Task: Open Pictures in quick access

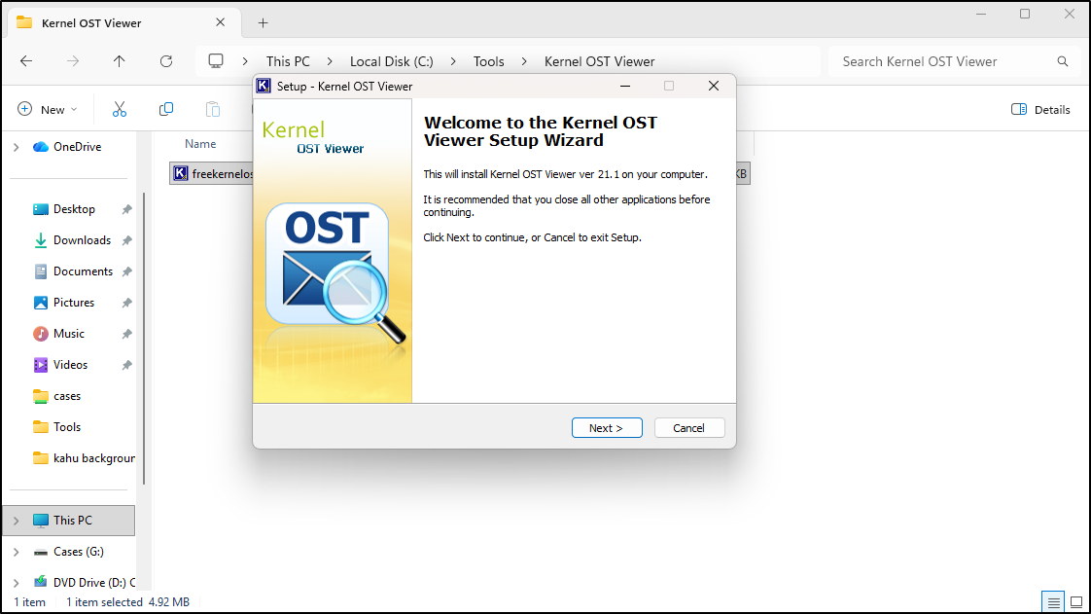Action: pyautogui.click(x=73, y=303)
